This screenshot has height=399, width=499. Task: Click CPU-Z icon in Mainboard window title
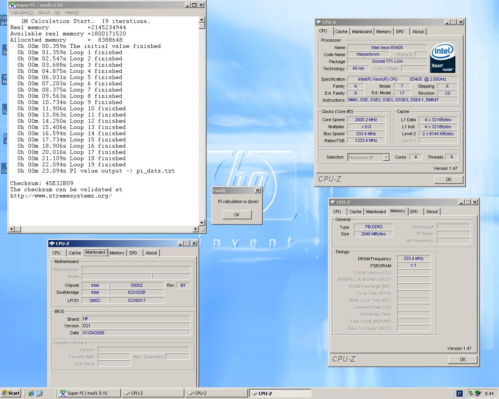coord(52,244)
